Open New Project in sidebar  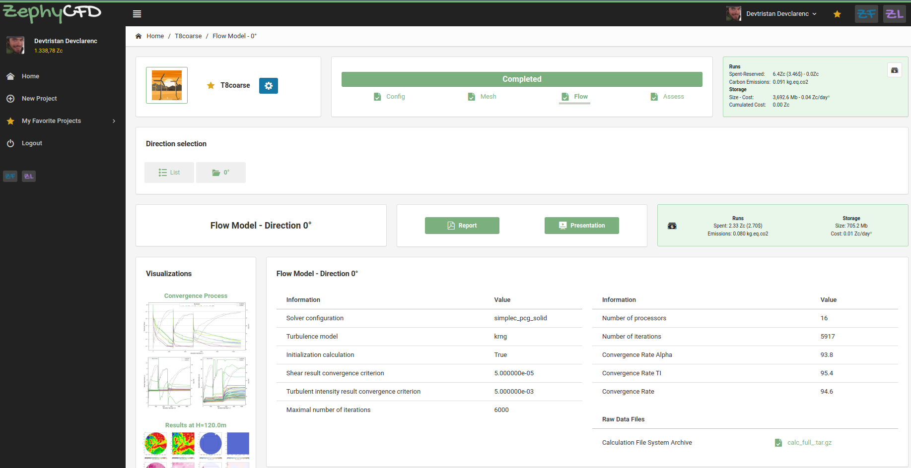pyautogui.click(x=39, y=99)
